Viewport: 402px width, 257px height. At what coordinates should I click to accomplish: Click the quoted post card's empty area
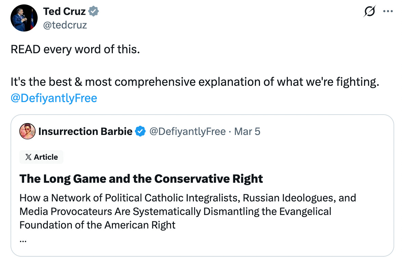[x=305, y=234]
